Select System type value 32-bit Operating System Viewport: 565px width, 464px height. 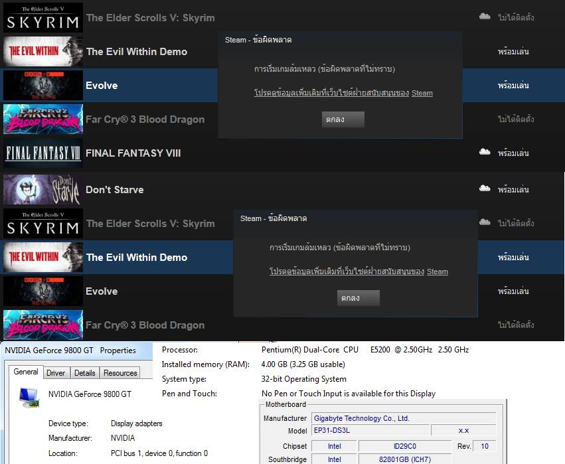point(304,379)
